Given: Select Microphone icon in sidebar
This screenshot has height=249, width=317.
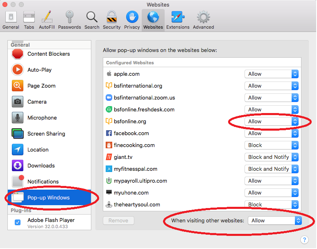Looking at the screenshot, I should (x=18, y=118).
